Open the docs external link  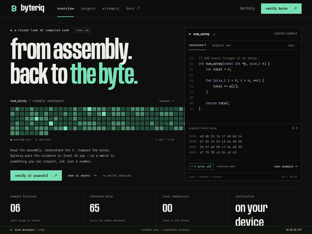[133, 9]
